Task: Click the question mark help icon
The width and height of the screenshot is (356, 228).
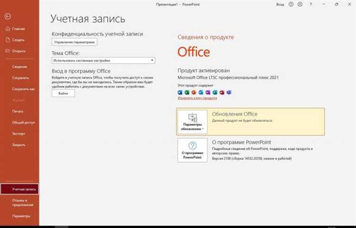Action: tap(311, 4)
